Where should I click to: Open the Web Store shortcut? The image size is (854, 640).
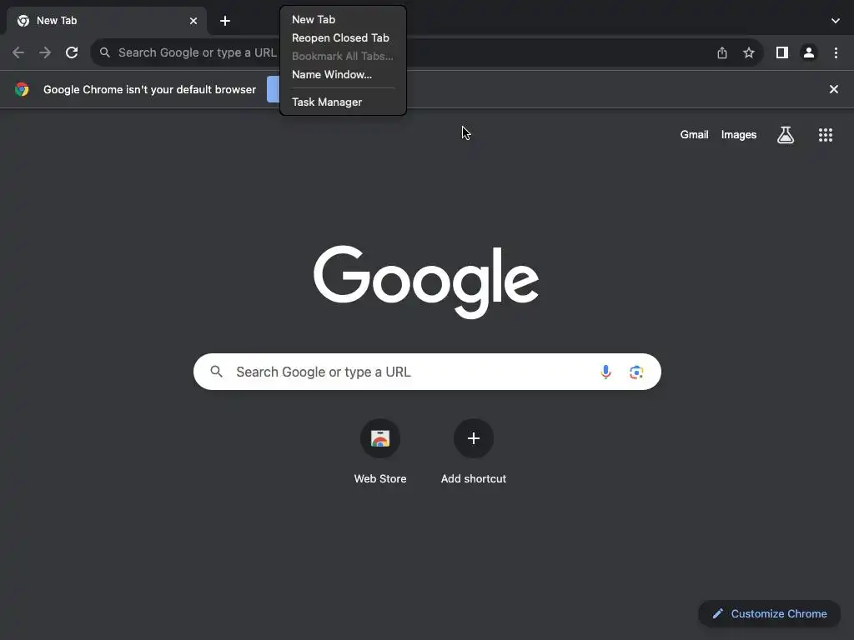(x=380, y=452)
